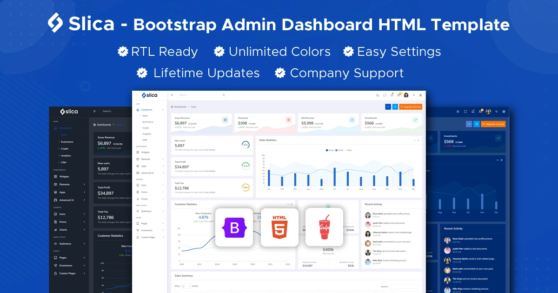Click the search field in light dashboard
The width and height of the screenshot is (558, 293).
tap(201, 95)
